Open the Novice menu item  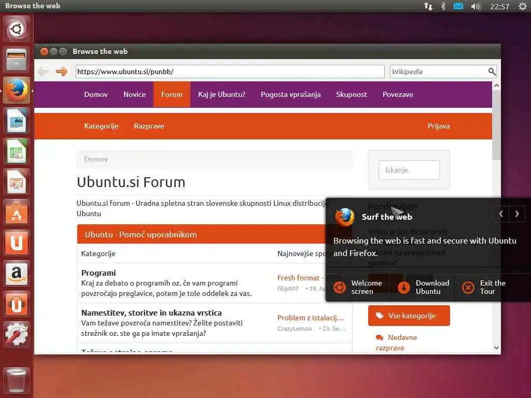[134, 94]
